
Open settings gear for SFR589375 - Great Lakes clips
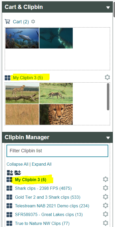coord(106,214)
